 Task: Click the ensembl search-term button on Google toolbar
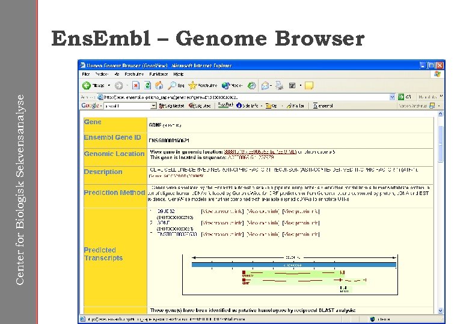pyautogui.click(x=323, y=106)
